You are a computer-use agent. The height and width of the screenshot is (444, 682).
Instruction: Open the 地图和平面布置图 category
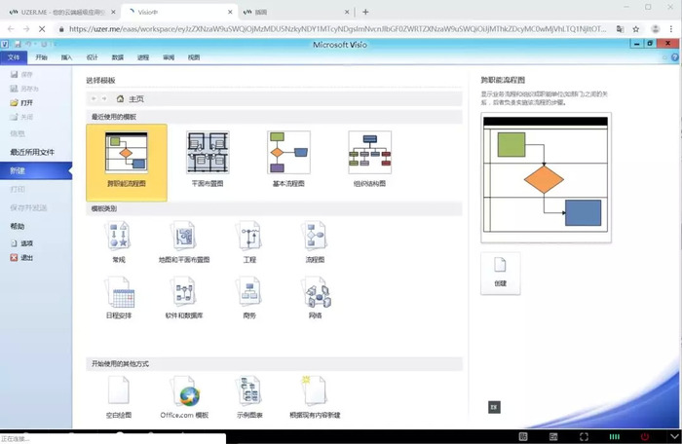tap(184, 237)
